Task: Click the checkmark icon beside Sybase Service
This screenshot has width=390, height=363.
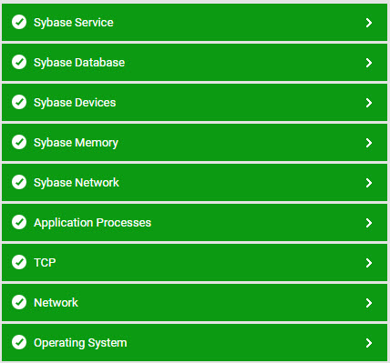Action: coord(19,23)
